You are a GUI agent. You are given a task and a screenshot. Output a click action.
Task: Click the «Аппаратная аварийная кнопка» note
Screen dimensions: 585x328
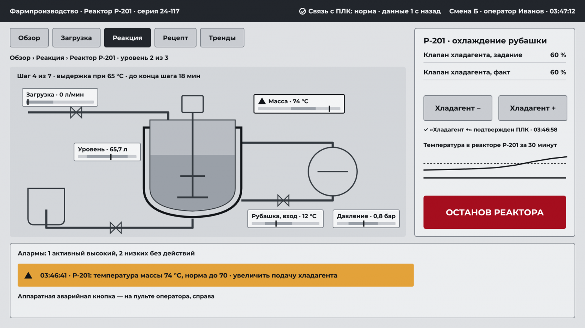pos(116,296)
